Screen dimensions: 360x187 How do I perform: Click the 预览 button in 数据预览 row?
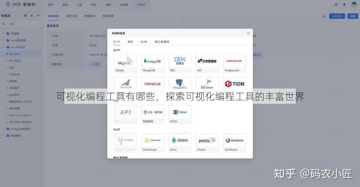[x=96, y=64]
